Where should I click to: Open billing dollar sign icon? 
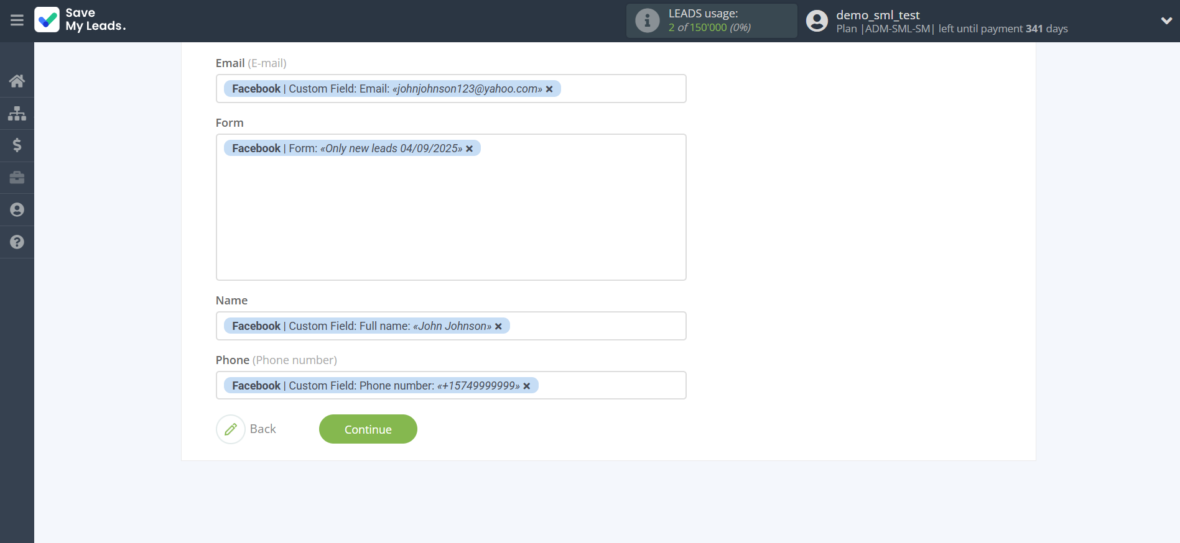(x=17, y=145)
